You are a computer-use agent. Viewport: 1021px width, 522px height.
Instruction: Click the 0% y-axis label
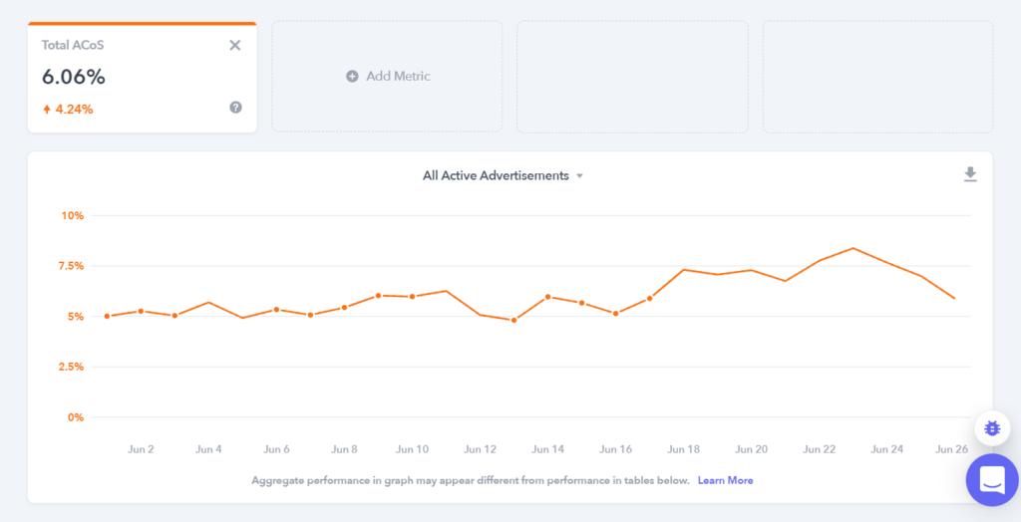(x=76, y=417)
